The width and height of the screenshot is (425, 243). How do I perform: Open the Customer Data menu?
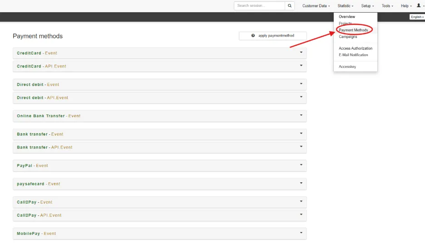[316, 6]
